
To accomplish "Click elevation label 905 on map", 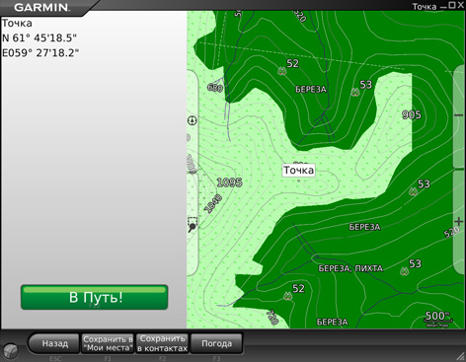I will pyautogui.click(x=412, y=114).
